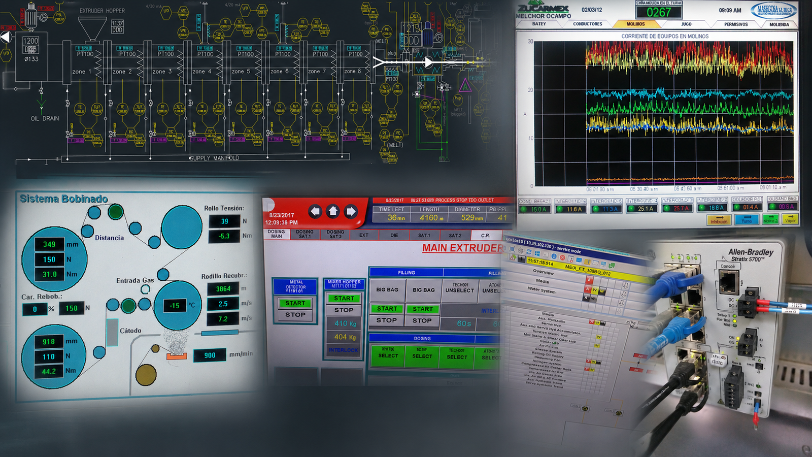
Task: Click the 0267 shift counter display
Action: coord(659,12)
